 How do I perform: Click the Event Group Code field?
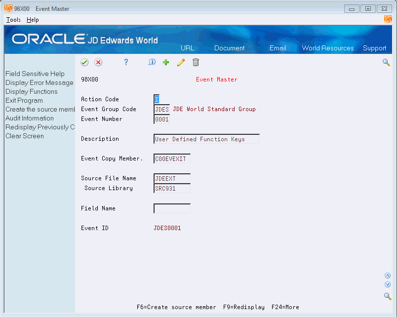pyautogui.click(x=162, y=109)
